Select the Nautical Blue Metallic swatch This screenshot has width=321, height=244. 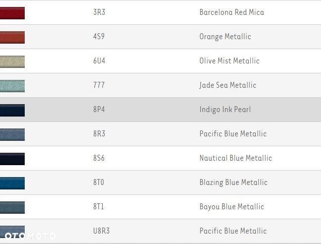tap(12, 159)
